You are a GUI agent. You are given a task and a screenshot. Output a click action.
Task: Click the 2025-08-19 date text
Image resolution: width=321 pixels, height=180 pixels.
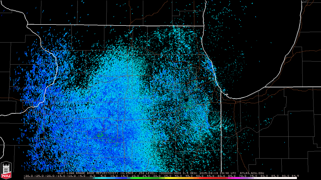(x=209, y=173)
